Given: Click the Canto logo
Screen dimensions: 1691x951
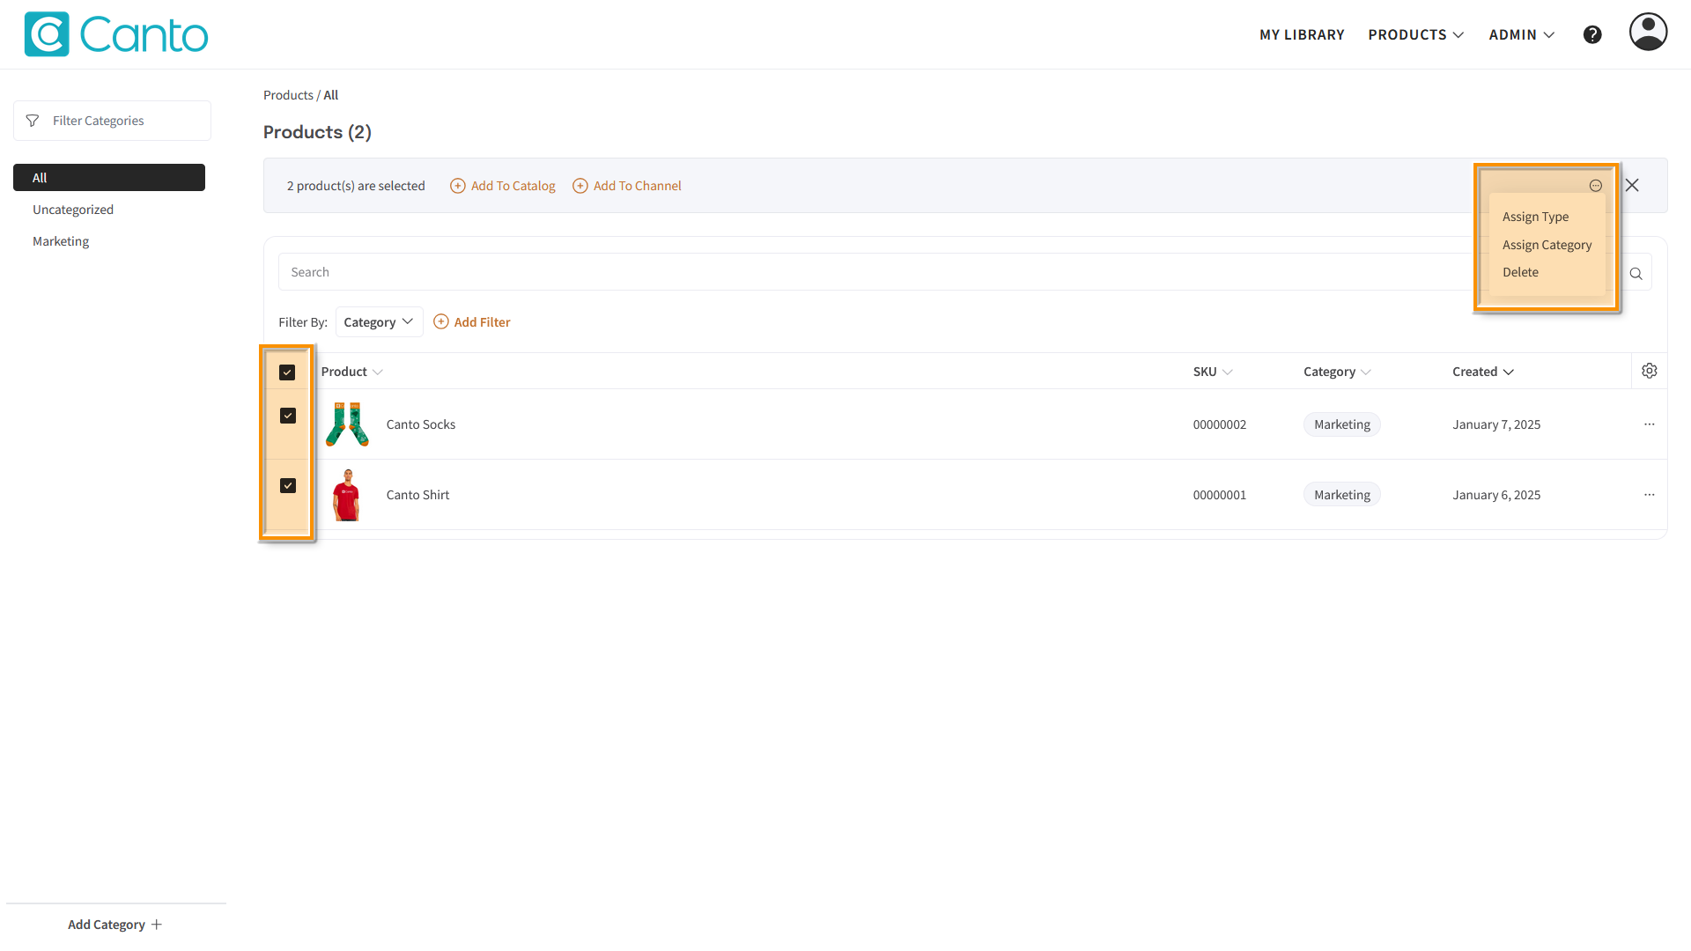Looking at the screenshot, I should [x=116, y=34].
